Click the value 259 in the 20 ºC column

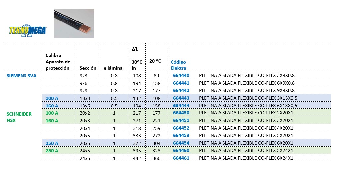[156, 128]
